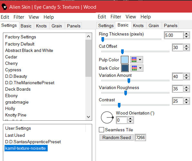Open the right-hand Edit menu

[102, 17]
